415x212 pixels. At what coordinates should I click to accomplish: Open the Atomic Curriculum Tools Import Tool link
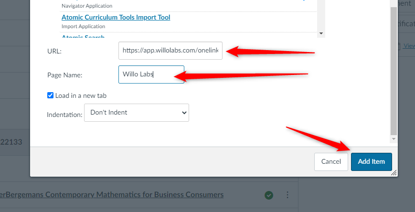[x=116, y=18]
